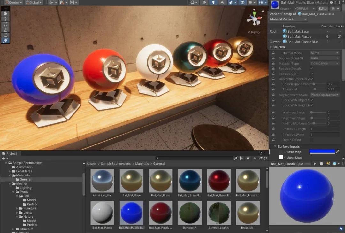Mute scene audio in the Scene view
Image resolution: width=345 pixels, height=233 pixels.
[223, 3]
